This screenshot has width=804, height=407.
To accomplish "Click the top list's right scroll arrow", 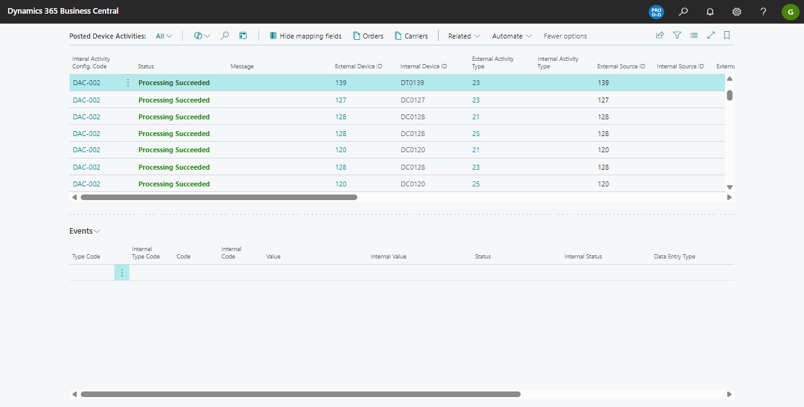I will tap(729, 197).
